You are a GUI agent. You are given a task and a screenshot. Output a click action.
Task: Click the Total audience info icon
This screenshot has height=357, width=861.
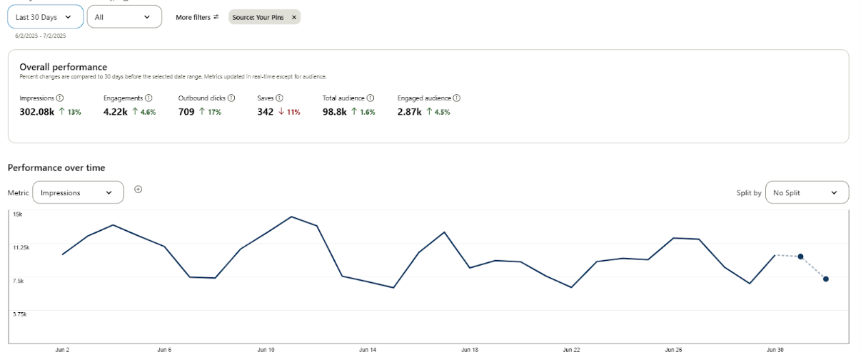point(370,98)
